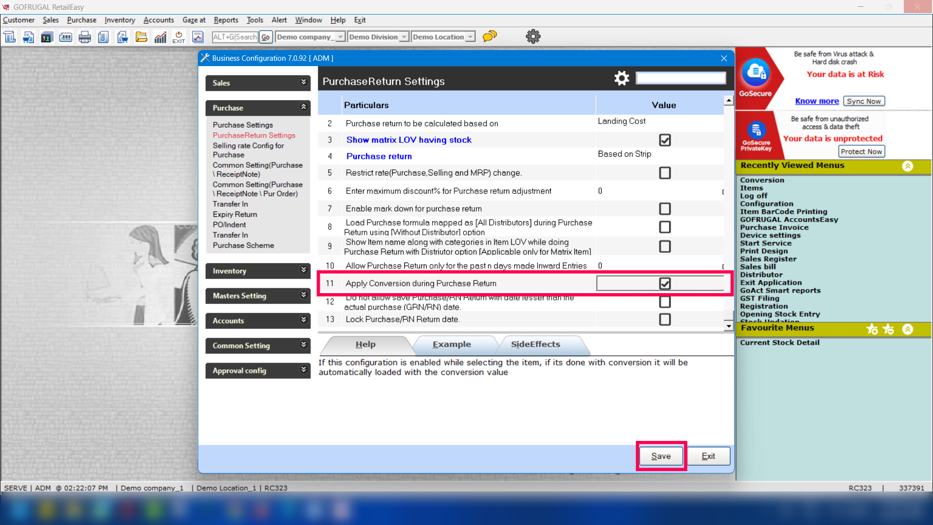Image resolution: width=933 pixels, height=525 pixels.
Task: Uncheck Apply Conversion during Purchase Return
Action: pyautogui.click(x=665, y=283)
